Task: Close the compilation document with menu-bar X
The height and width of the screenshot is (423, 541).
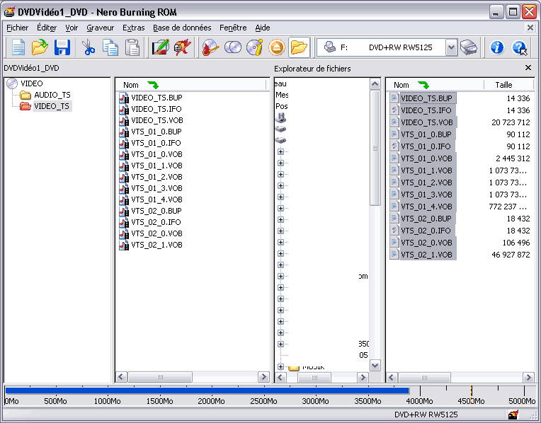Action: 530,28
